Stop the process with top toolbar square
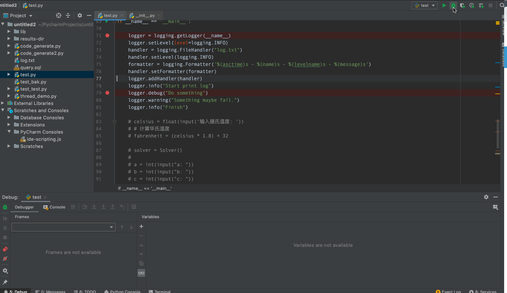Viewport: 507px width, 293px height. [x=491, y=5]
